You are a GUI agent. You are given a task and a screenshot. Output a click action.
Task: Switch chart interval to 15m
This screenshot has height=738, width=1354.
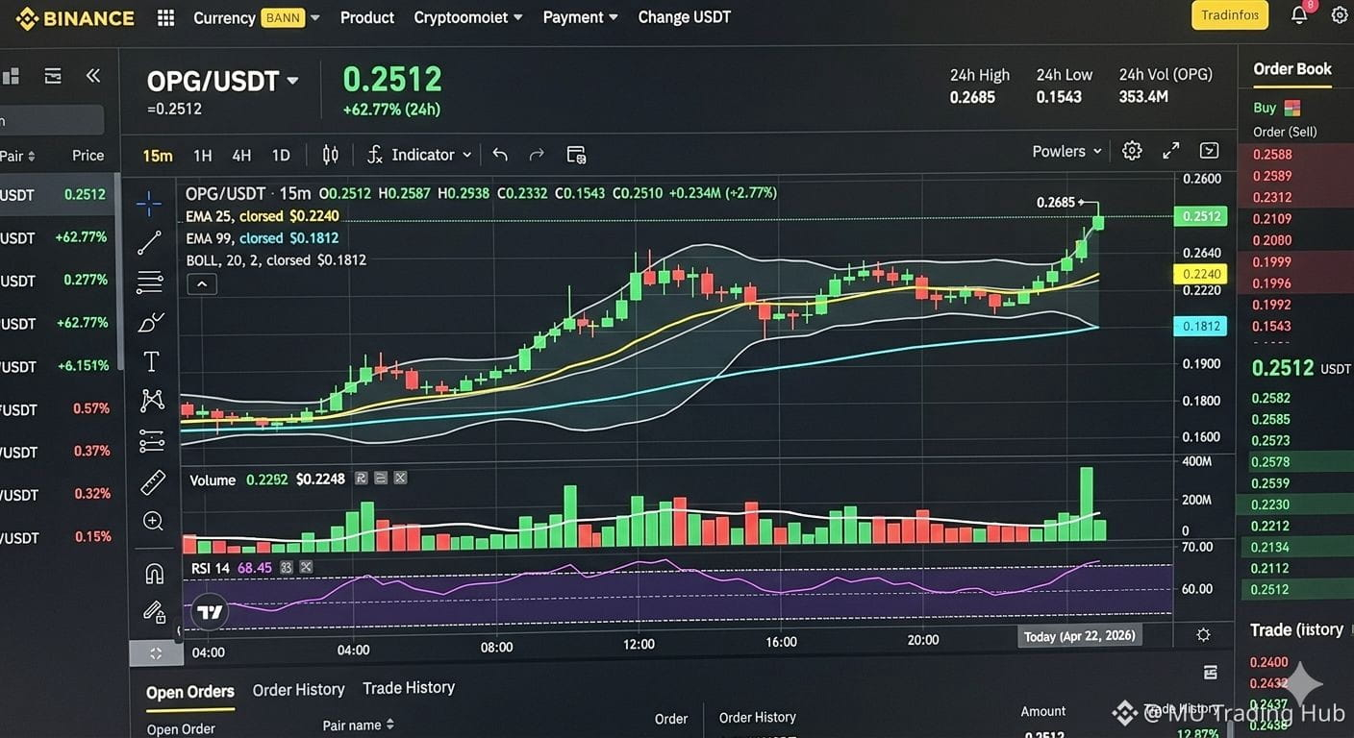point(158,155)
